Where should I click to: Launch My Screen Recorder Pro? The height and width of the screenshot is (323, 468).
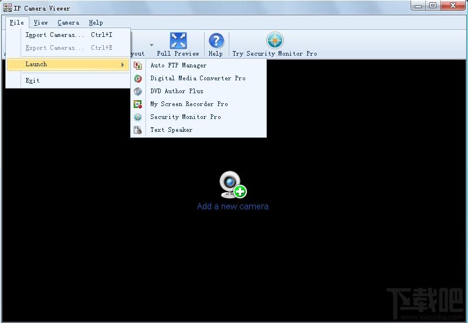(199, 104)
